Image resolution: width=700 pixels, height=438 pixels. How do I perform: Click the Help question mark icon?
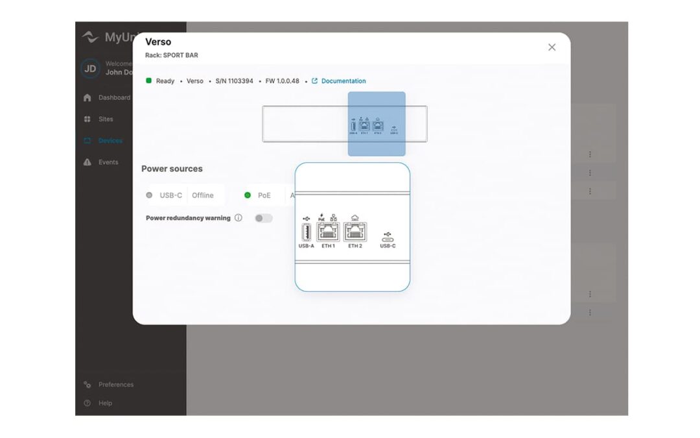[x=87, y=403]
